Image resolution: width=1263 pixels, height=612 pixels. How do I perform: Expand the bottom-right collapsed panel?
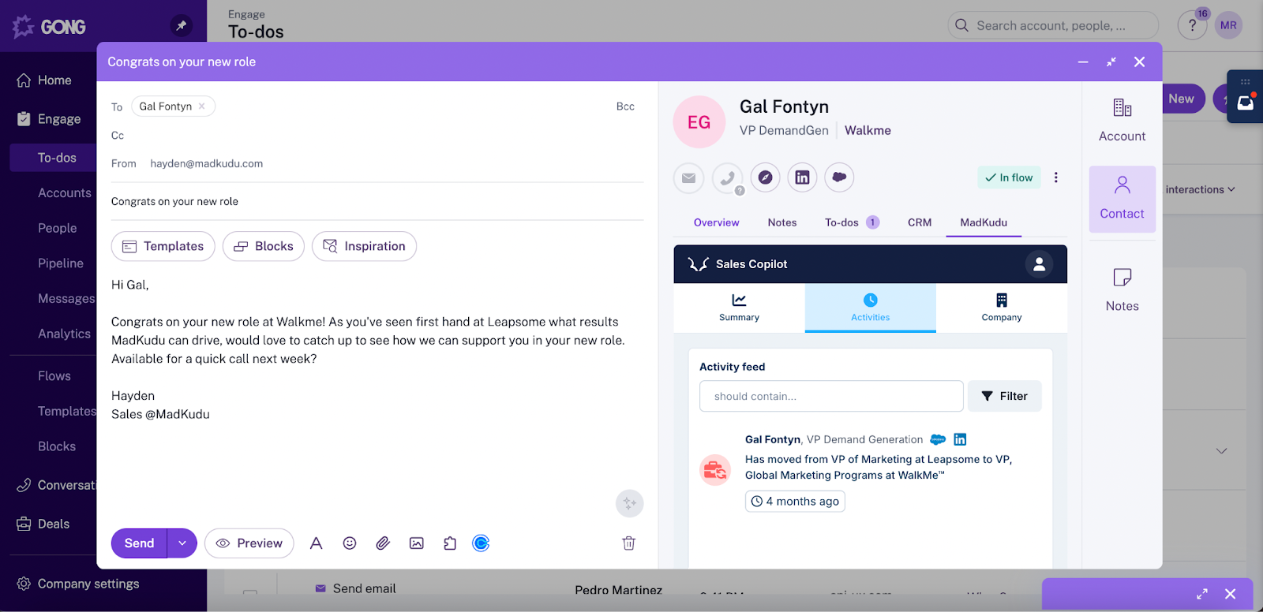click(x=1202, y=594)
